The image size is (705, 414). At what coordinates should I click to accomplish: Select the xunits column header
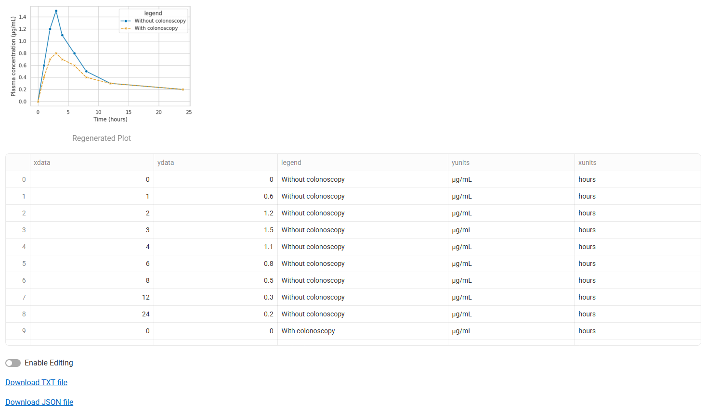[637, 163]
